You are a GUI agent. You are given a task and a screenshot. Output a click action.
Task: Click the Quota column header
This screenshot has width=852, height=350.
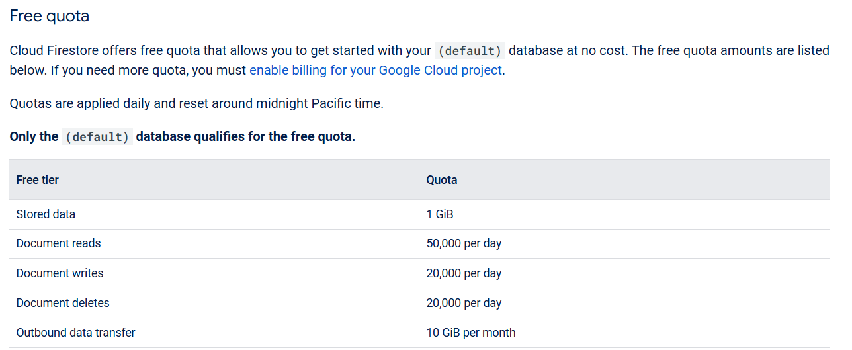pos(442,180)
